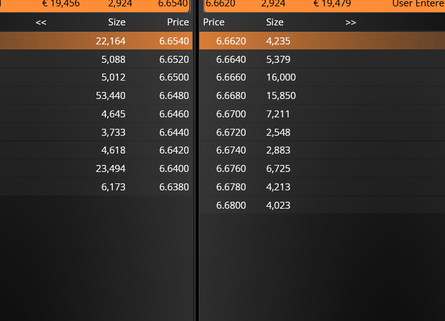445x321 pixels.
Task: Choose bid row priced 6.6520
Action: point(96,59)
